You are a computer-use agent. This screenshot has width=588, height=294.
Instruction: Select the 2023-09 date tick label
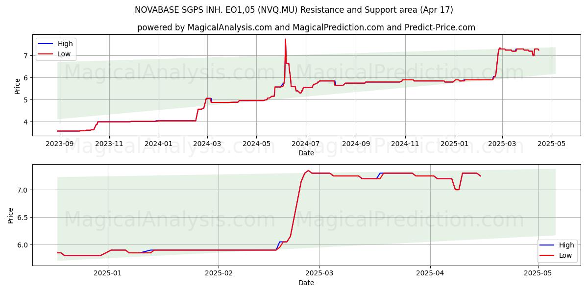(59, 144)
